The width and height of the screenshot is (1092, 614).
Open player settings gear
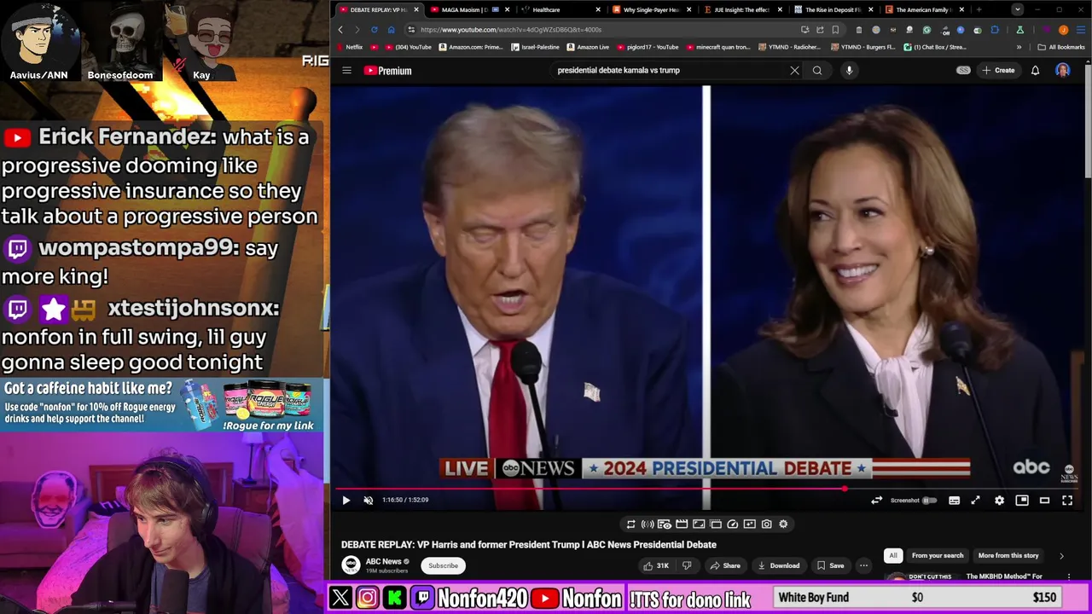point(1000,501)
